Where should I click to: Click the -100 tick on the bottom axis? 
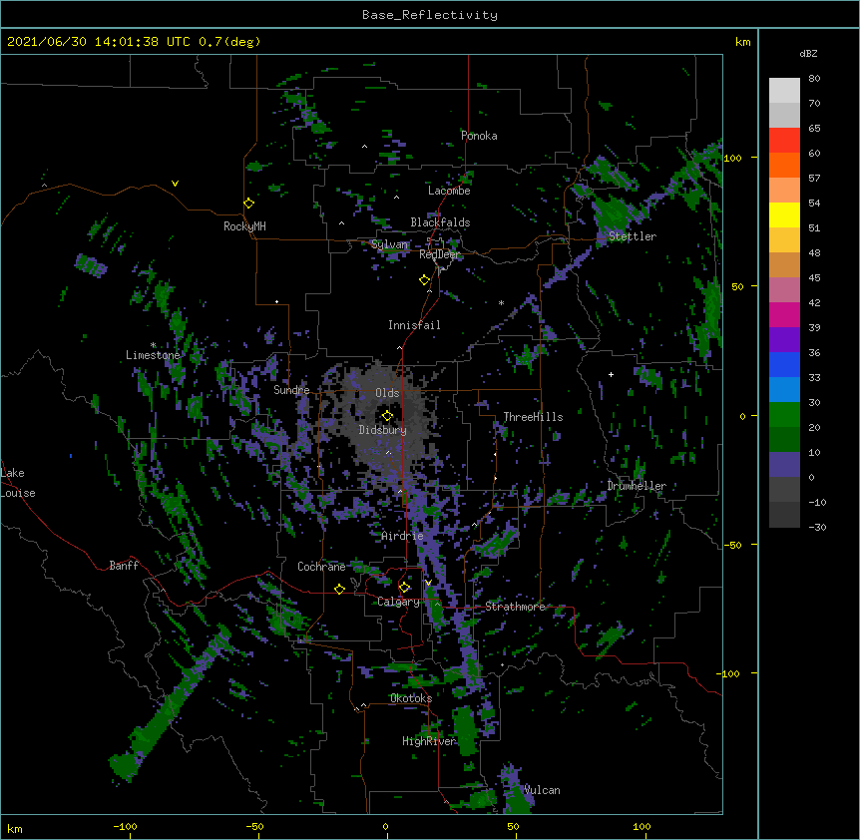(x=125, y=826)
